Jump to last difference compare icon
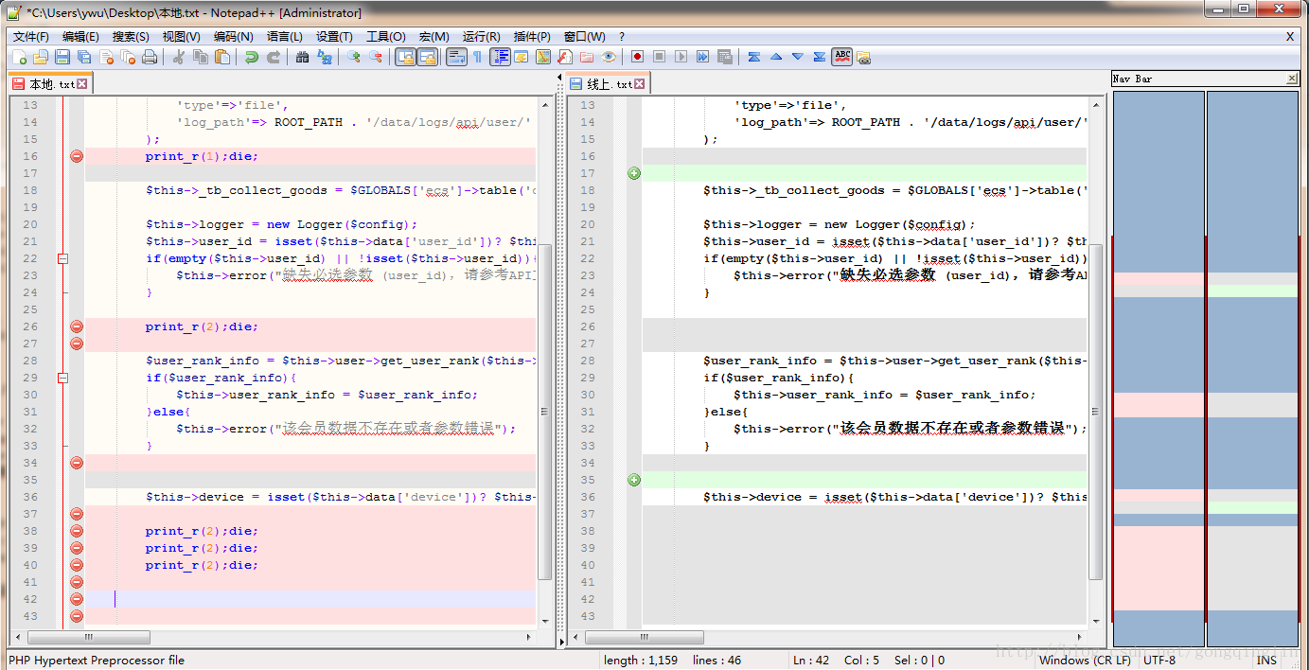Viewport: 1309px width, 670px height. (820, 57)
